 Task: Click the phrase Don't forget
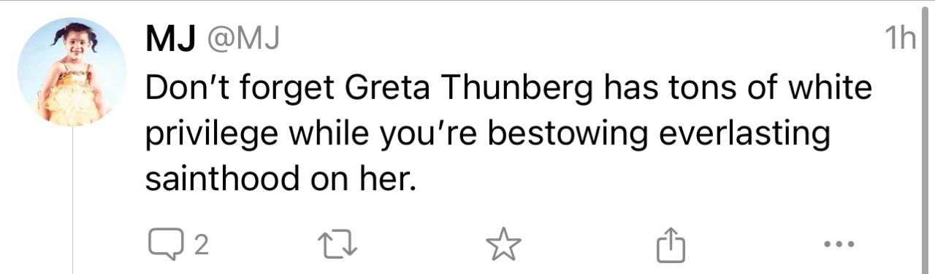coord(237,89)
